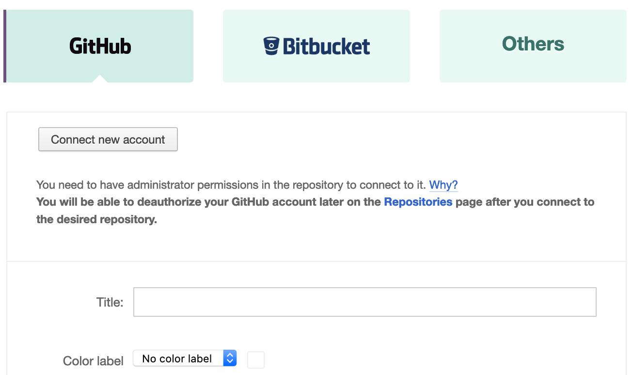Follow the Repositories page link
The width and height of the screenshot is (633, 375).
pyautogui.click(x=418, y=202)
